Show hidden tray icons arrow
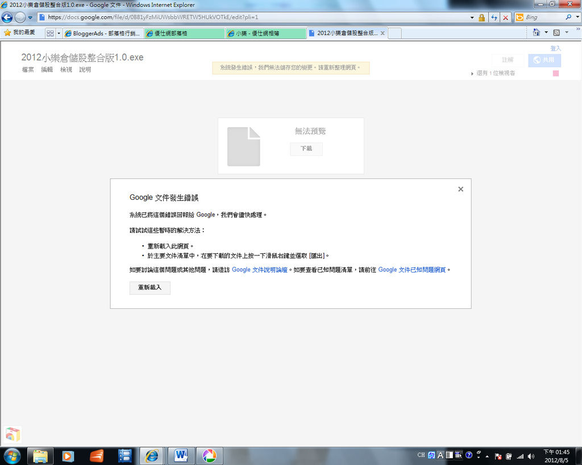This screenshot has height=465, width=582. 487,456
